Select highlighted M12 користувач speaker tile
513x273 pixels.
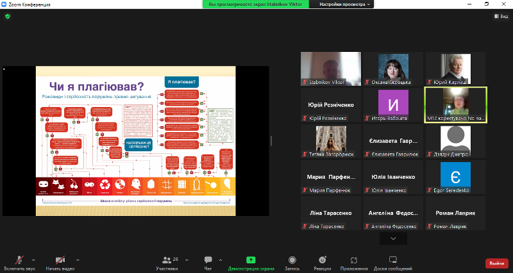point(455,105)
